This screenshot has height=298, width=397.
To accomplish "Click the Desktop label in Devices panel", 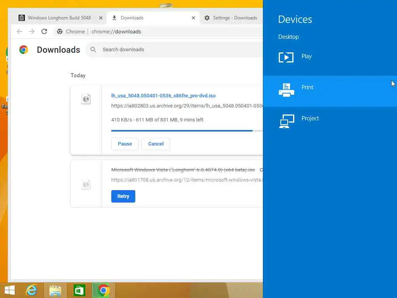I will (x=288, y=37).
